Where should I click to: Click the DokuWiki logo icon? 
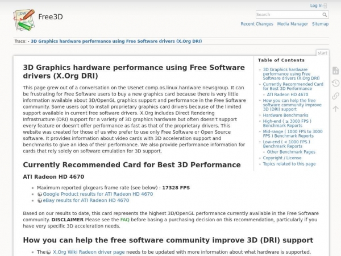[x=24, y=20]
